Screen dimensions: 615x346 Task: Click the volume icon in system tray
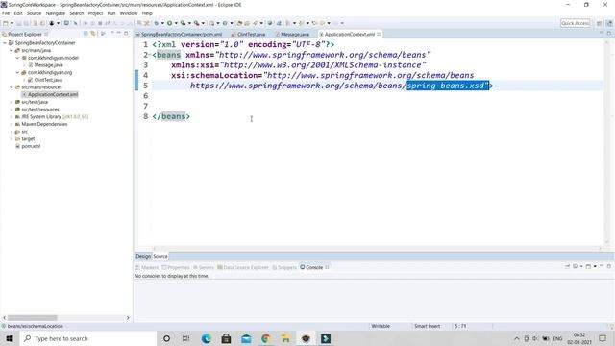pos(535,338)
